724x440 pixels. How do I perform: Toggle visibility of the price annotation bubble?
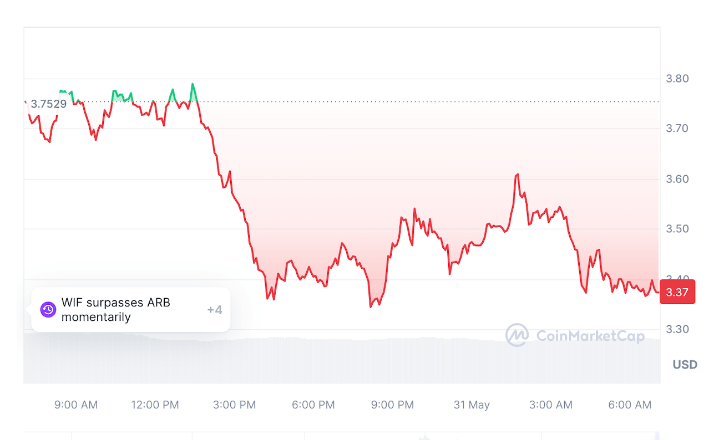[131, 310]
